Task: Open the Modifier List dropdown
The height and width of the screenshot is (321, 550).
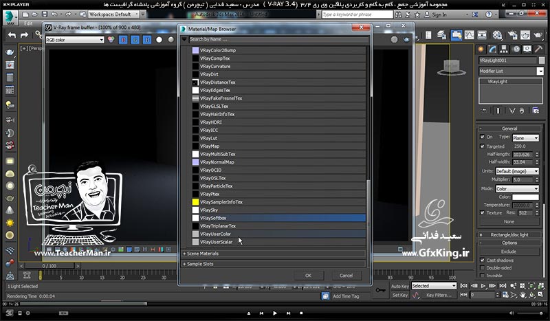Action: [x=511, y=71]
